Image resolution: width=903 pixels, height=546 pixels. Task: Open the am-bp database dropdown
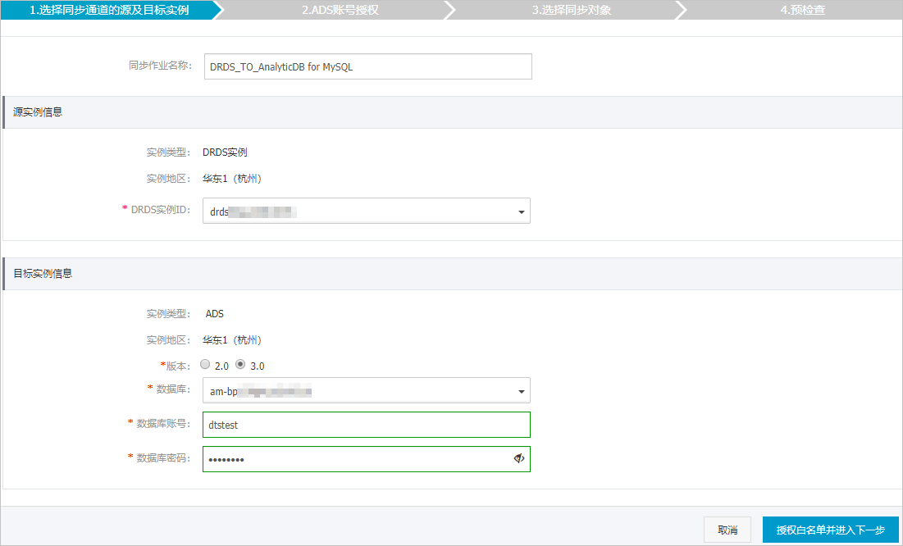tap(367, 390)
